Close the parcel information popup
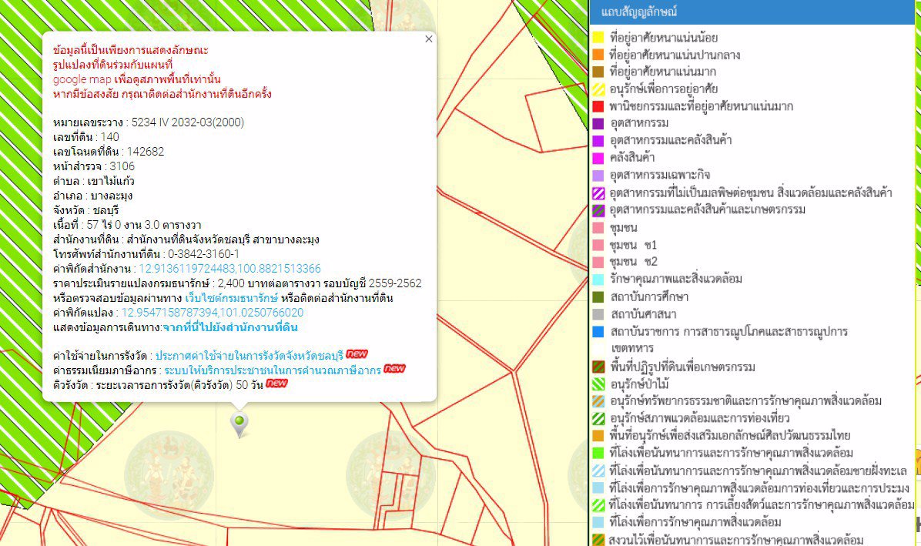Viewport: 921px width, 546px height. [x=428, y=39]
